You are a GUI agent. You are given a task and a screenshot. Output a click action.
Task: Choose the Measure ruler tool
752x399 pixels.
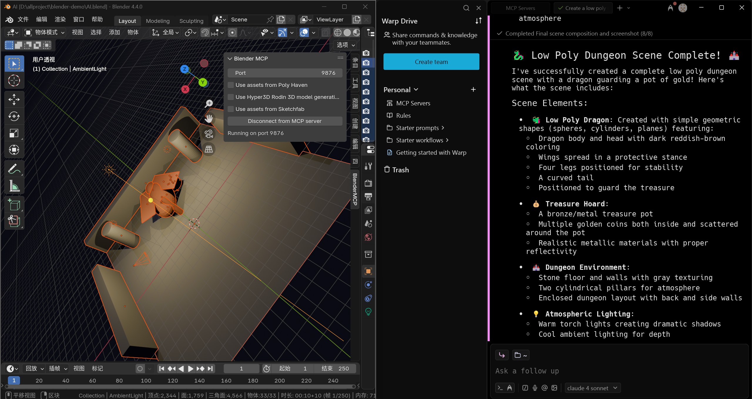pyautogui.click(x=14, y=186)
